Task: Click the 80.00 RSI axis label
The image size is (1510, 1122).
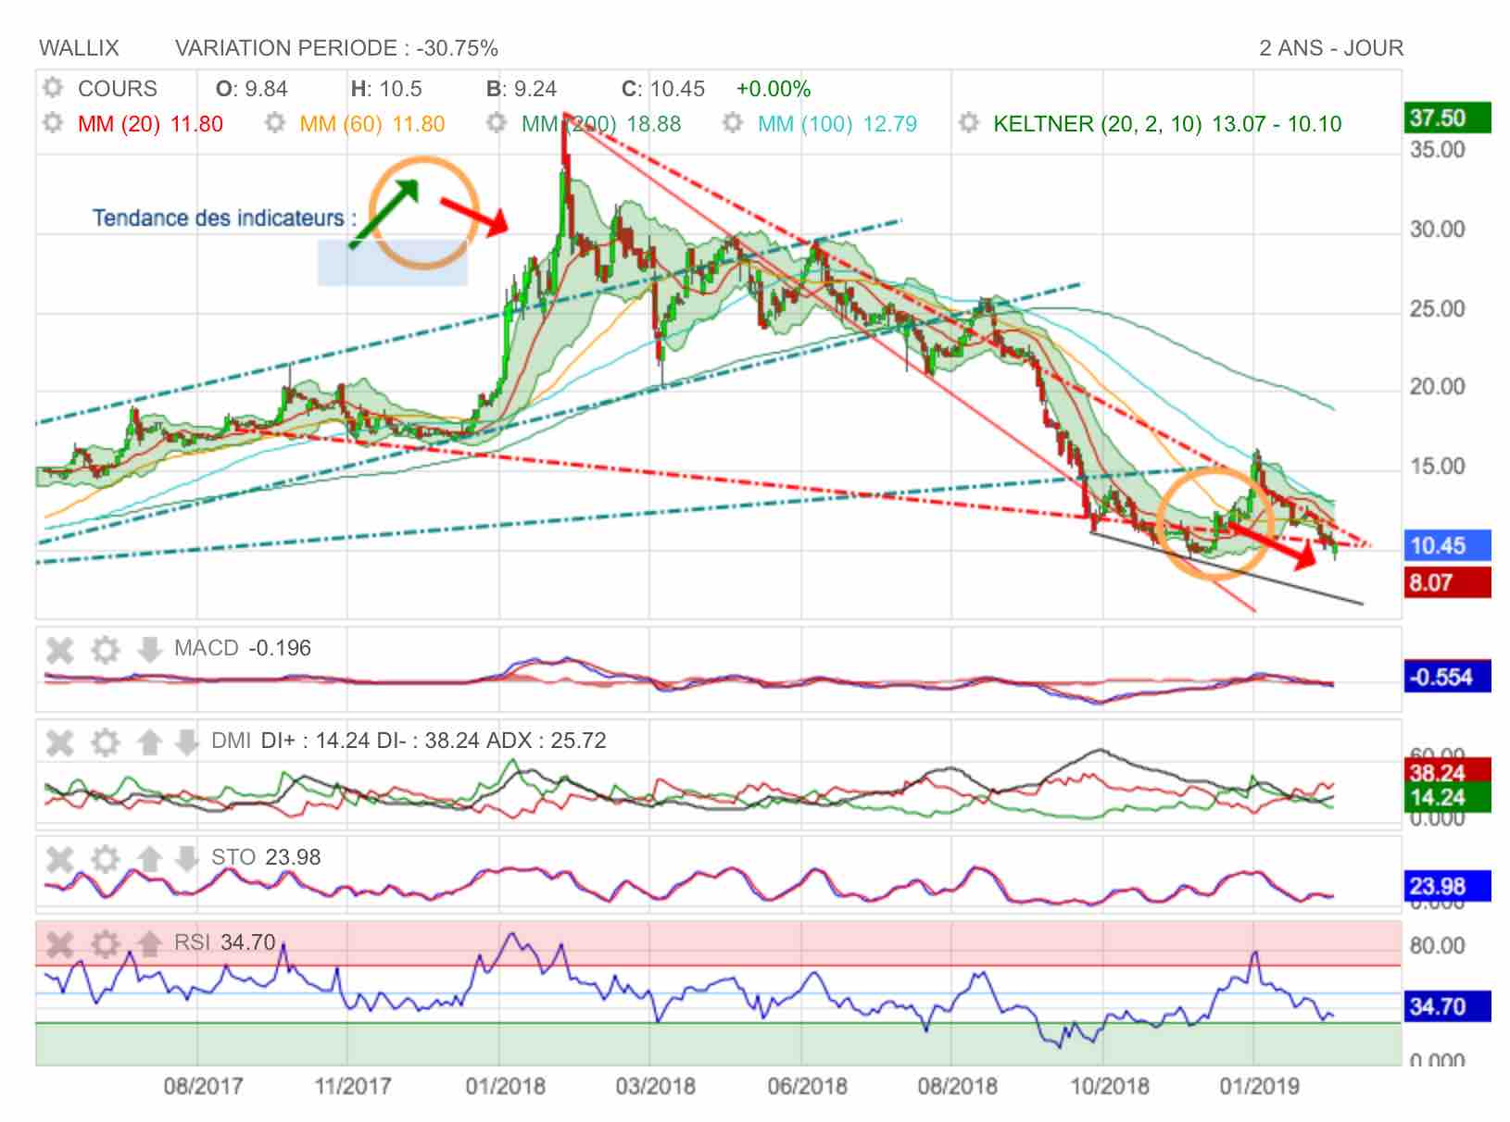Action: [1438, 946]
